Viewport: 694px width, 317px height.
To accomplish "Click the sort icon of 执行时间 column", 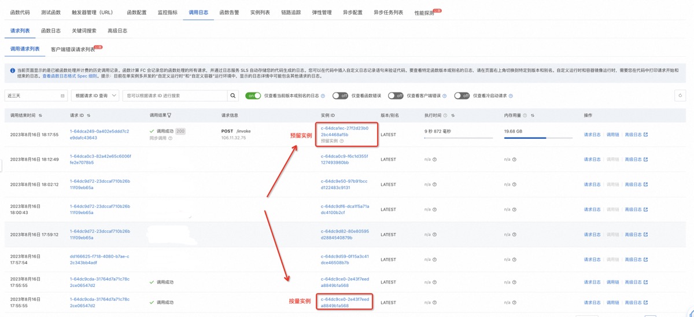I will (453, 116).
